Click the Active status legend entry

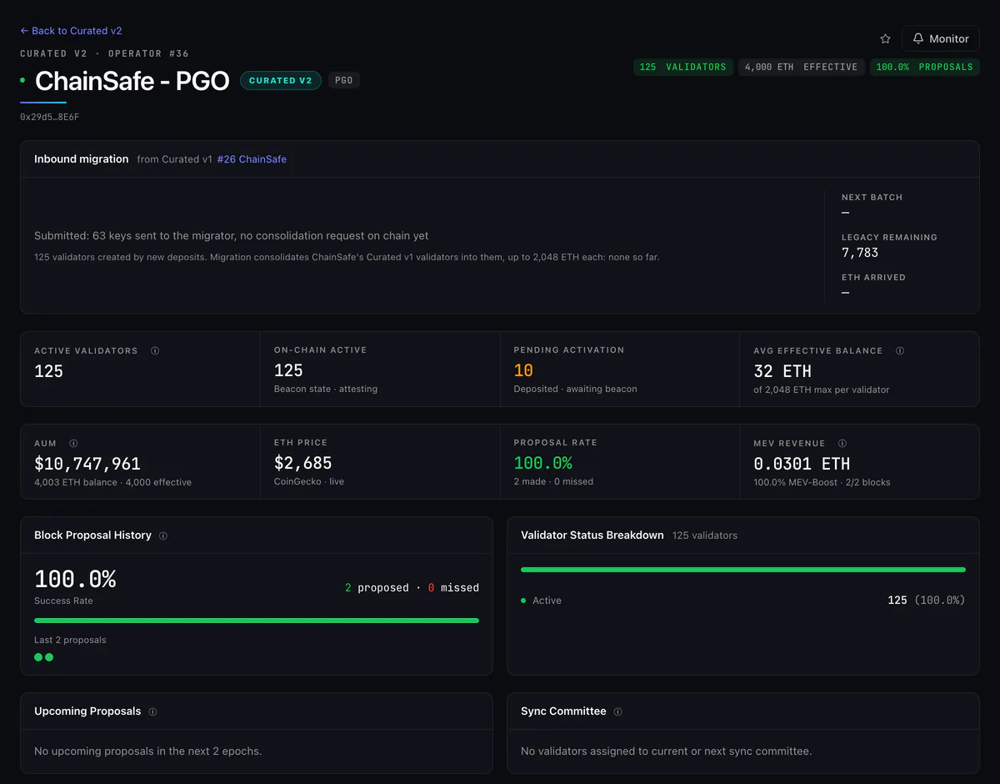pyautogui.click(x=541, y=601)
